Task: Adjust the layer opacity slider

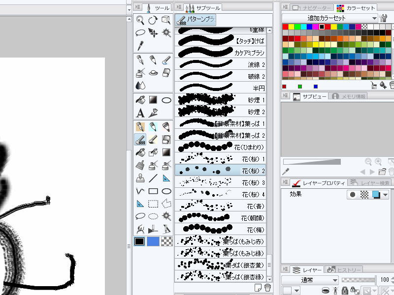Action: 360,280
